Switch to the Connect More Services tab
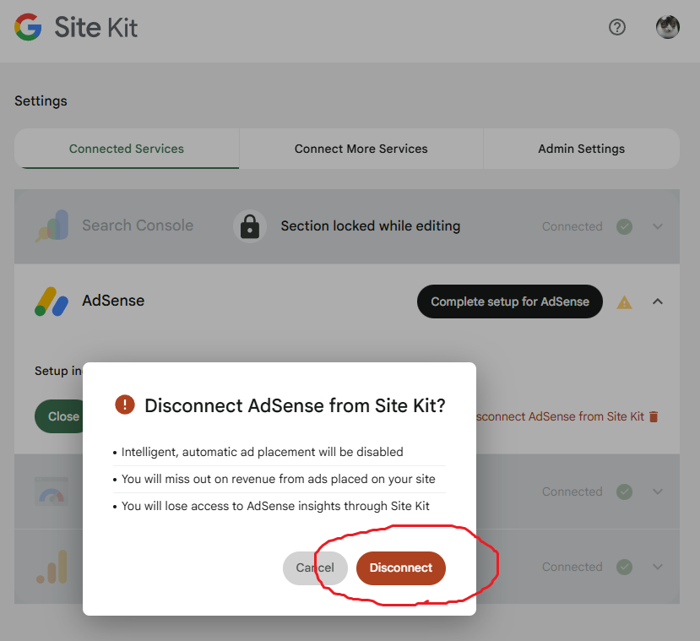Viewport: 700px width, 641px height. 361,149
